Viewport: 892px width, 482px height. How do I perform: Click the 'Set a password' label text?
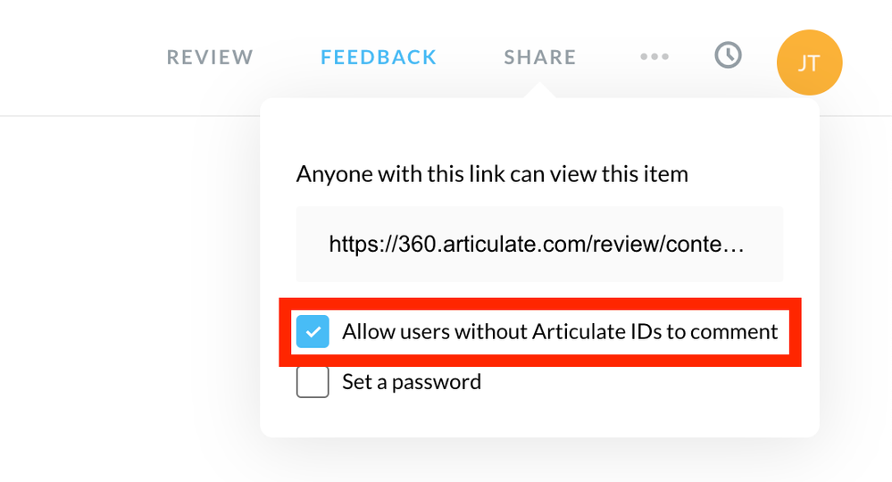point(412,382)
